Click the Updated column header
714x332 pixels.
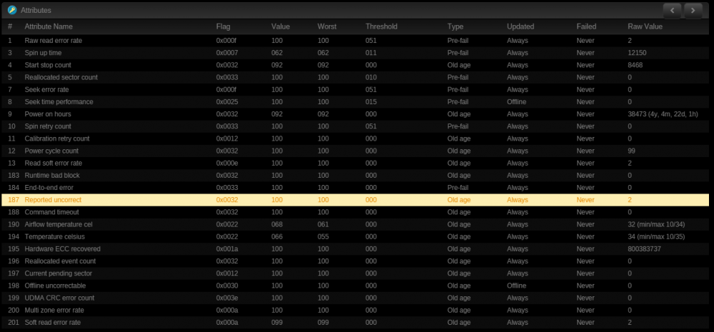pos(521,27)
